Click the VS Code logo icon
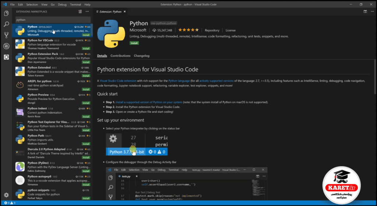The width and height of the screenshot is (377, 206). pyautogui.click(x=5, y=4)
